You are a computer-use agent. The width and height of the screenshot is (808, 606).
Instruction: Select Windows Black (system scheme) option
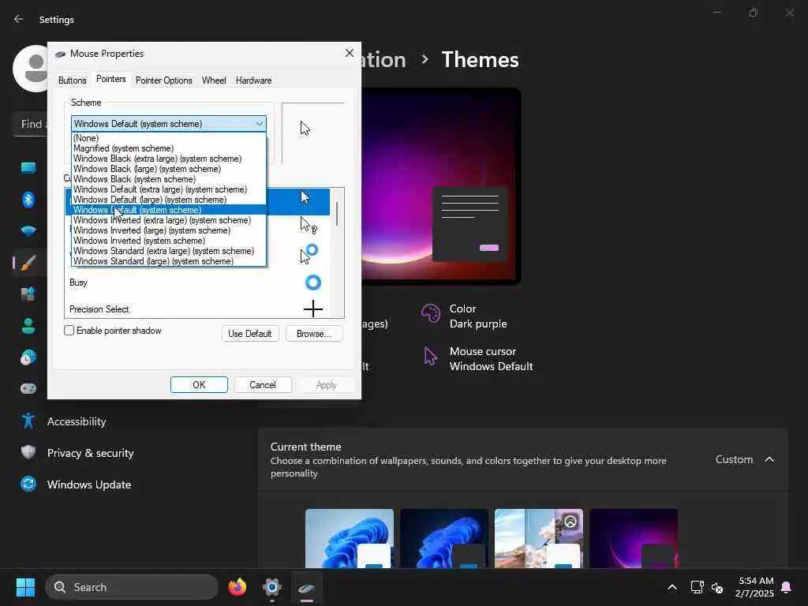tap(169, 179)
